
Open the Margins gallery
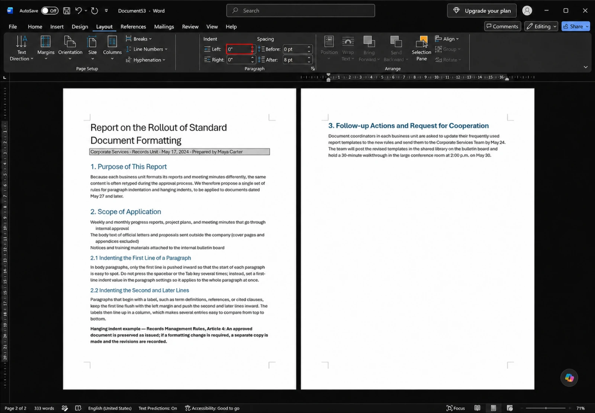[x=46, y=48]
